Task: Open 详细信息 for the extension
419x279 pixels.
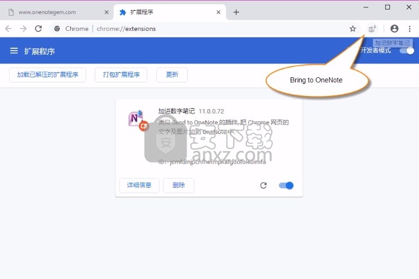Action: pos(139,185)
